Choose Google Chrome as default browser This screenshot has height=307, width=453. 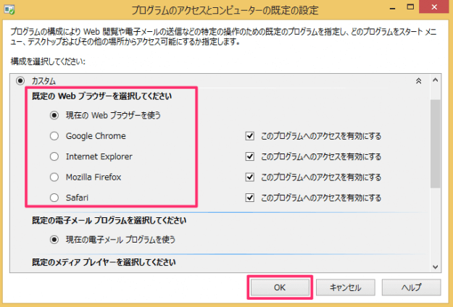[x=54, y=136]
